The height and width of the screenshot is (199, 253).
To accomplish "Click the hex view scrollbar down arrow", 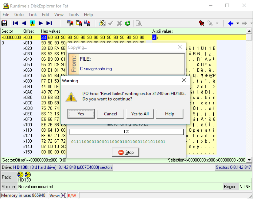I will (x=249, y=160).
